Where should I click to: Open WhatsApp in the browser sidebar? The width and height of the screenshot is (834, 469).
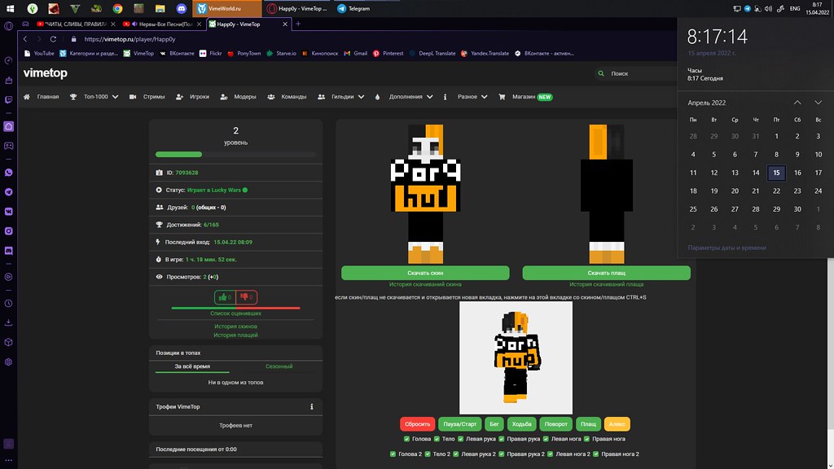pyautogui.click(x=9, y=173)
